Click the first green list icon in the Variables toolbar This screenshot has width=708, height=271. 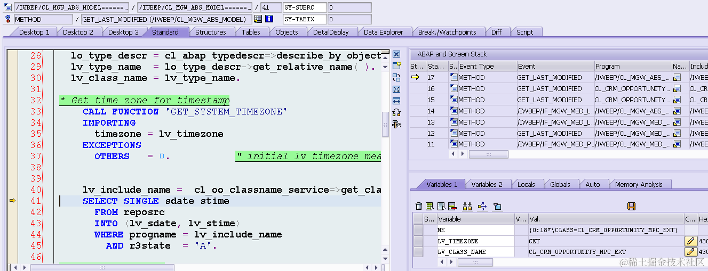(x=429, y=206)
